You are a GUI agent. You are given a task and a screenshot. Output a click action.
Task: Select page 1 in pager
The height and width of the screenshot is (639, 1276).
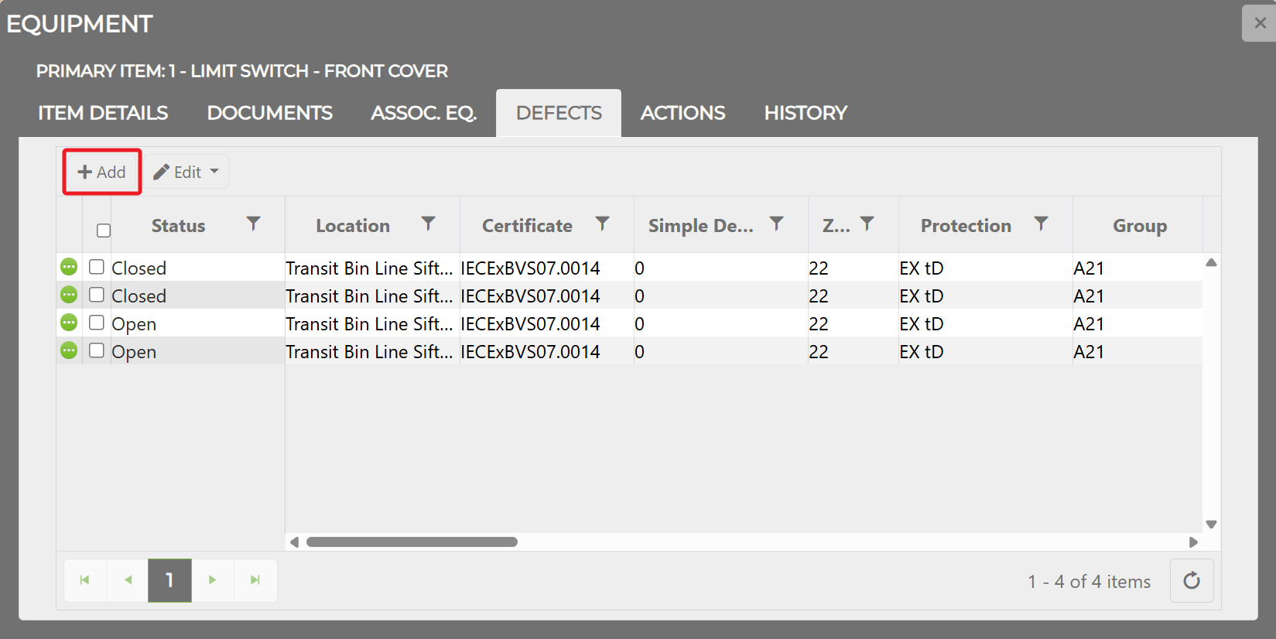[170, 580]
